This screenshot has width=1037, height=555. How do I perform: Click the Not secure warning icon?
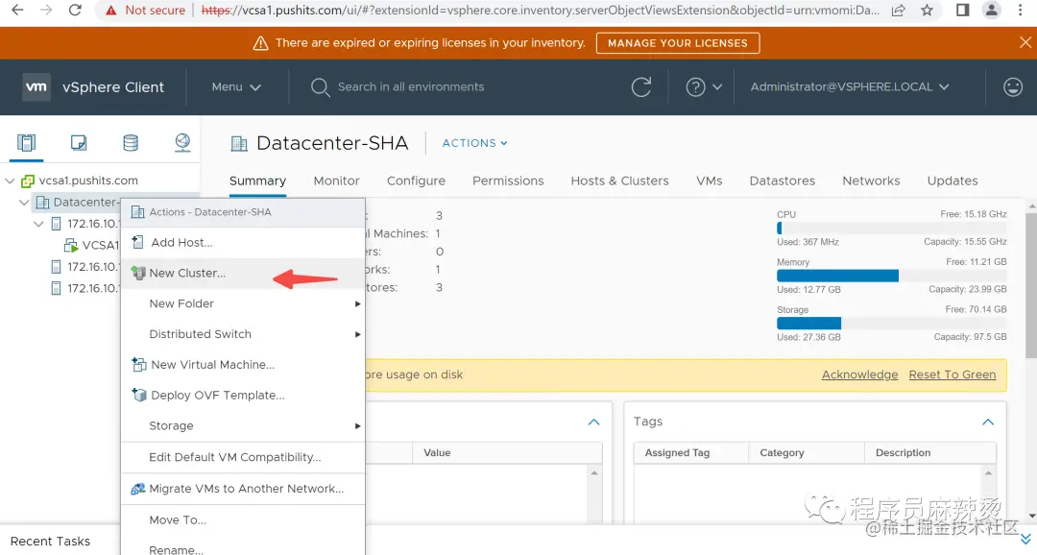pyautogui.click(x=111, y=10)
